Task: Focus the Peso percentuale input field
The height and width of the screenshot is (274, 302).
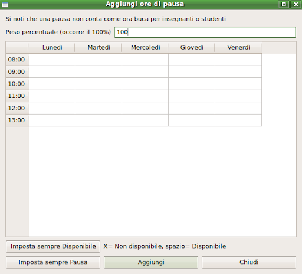Action: click(205, 32)
